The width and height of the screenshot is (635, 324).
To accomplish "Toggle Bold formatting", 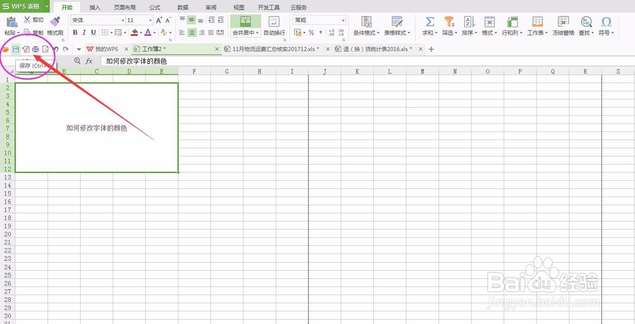I will [x=75, y=32].
